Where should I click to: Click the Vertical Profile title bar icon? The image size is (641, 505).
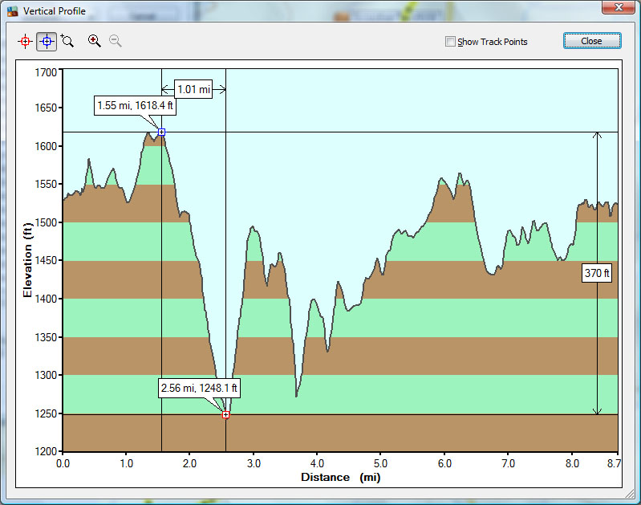(x=12, y=11)
